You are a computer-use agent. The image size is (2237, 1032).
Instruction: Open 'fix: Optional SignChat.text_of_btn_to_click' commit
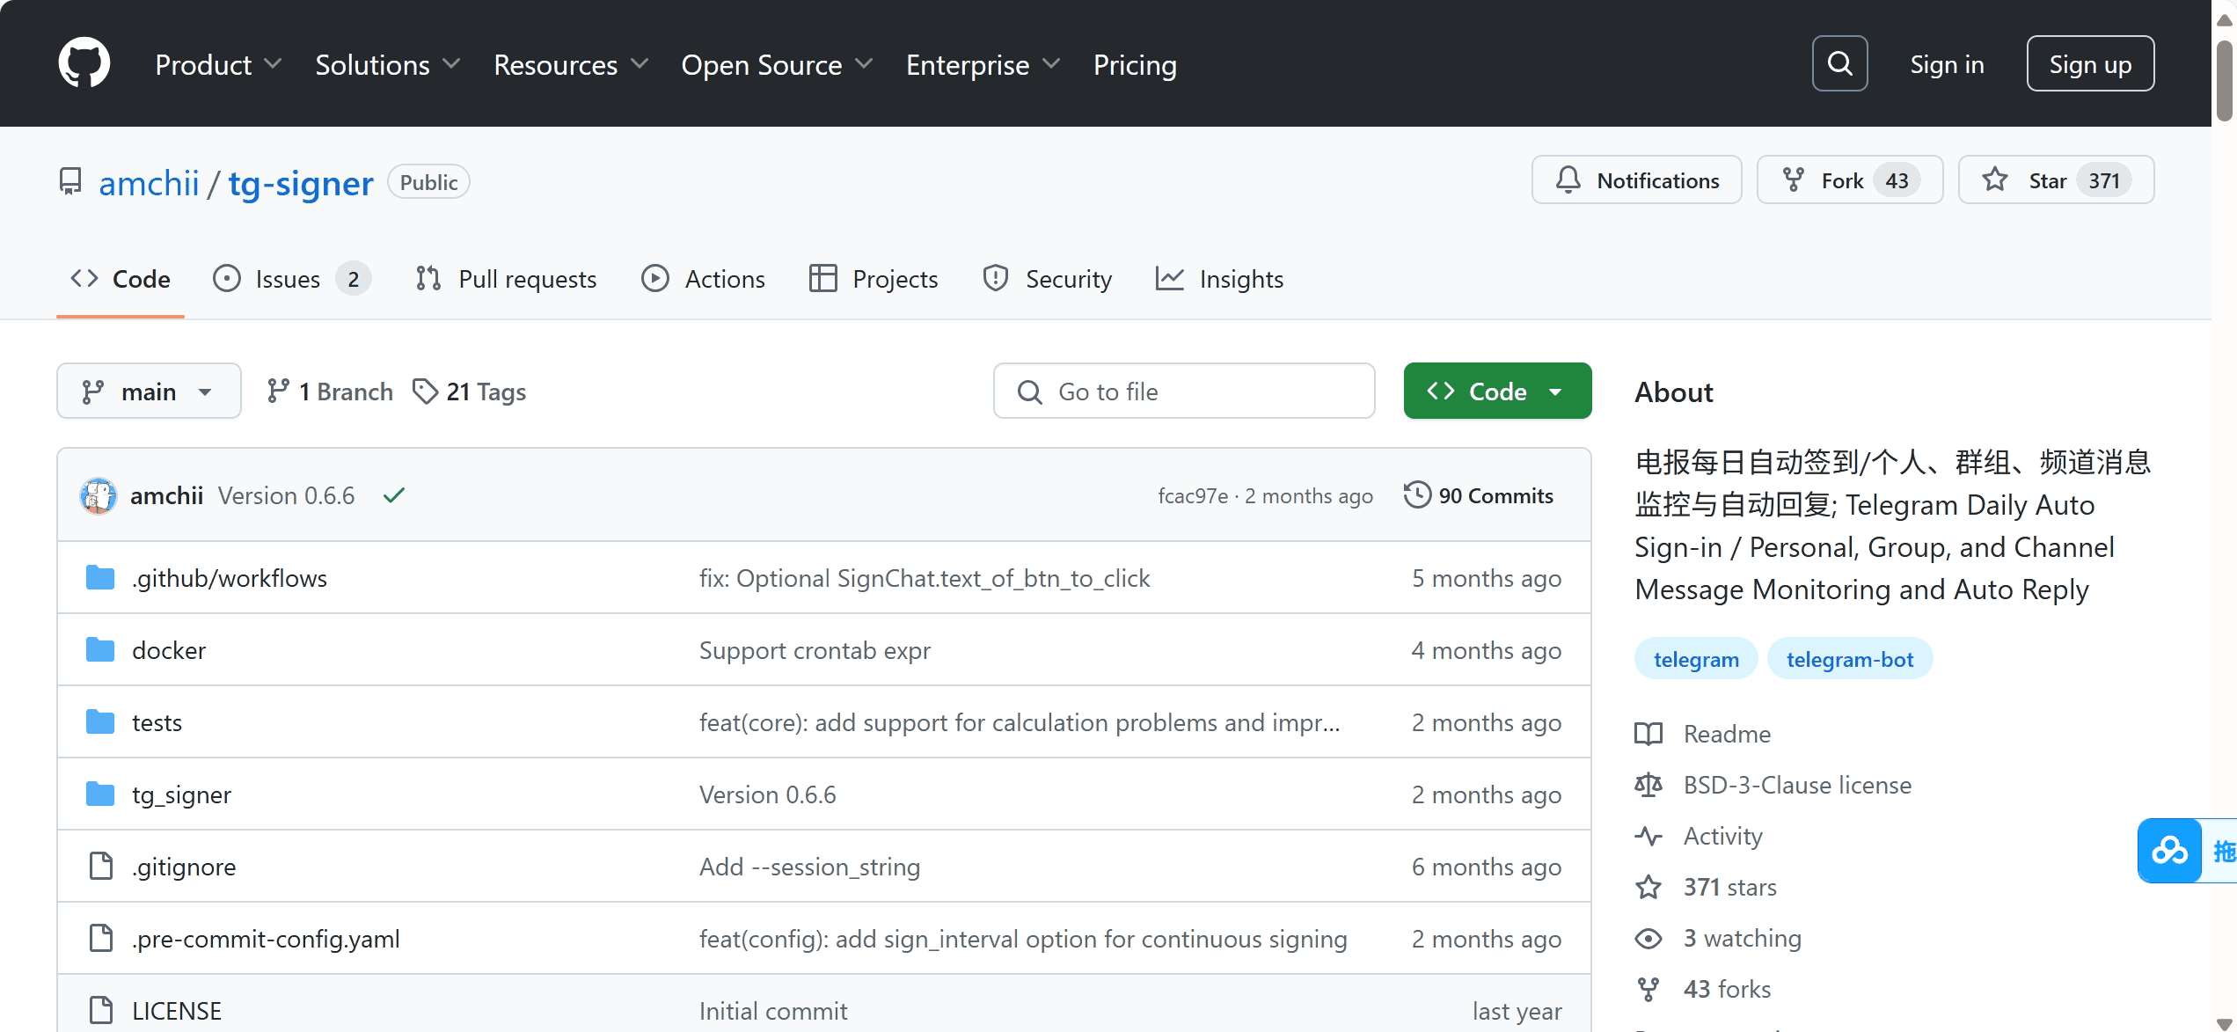[925, 578]
